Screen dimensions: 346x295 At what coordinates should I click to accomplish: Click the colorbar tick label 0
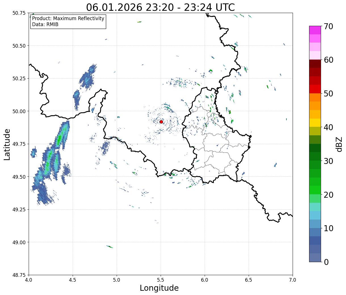coord(326,262)
